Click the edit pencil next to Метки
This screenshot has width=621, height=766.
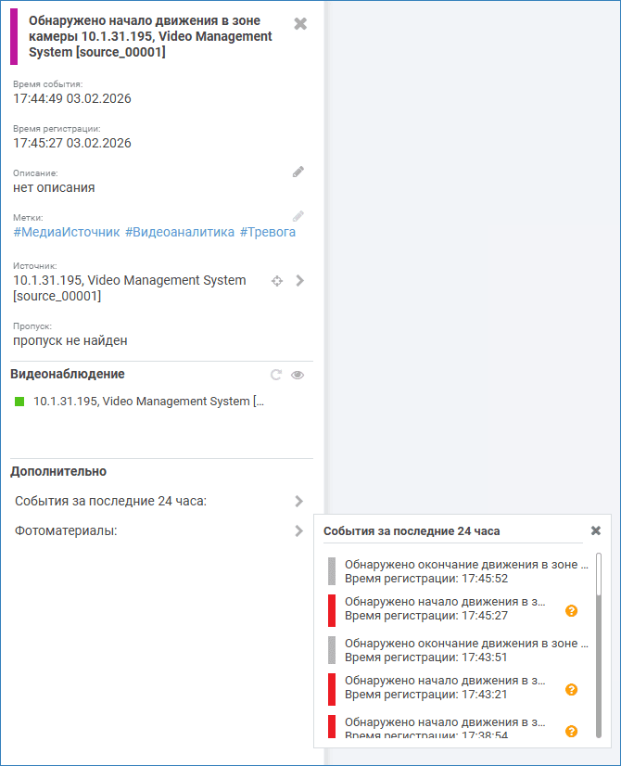tap(298, 215)
